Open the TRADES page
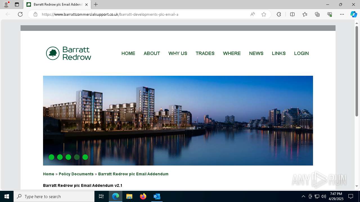The height and width of the screenshot is (202, 360). click(205, 53)
